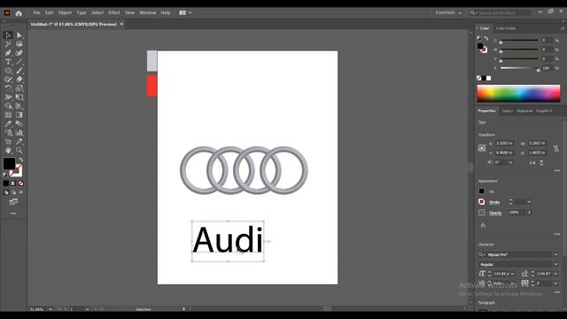Select the Shape Builder tool

click(8, 106)
